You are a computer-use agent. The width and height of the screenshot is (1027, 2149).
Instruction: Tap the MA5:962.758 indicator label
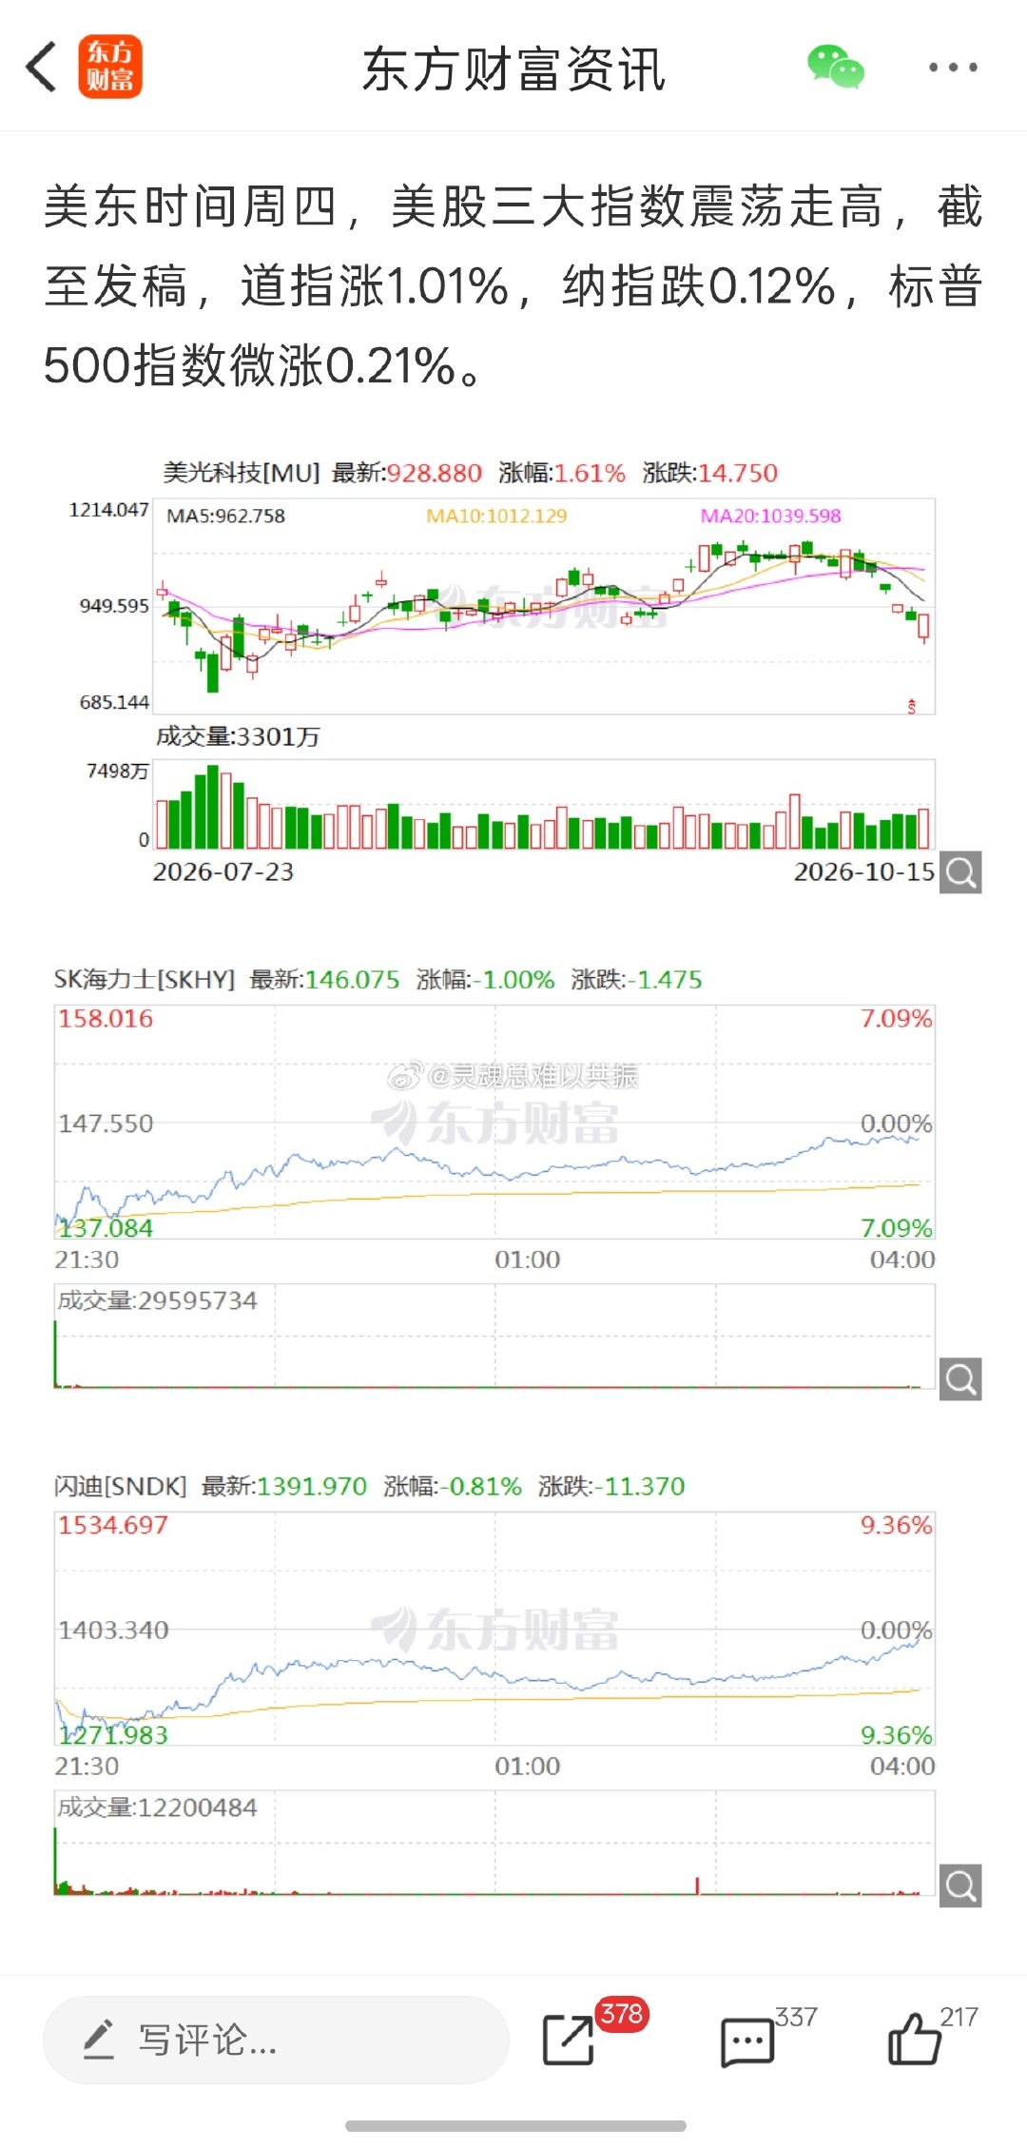225,516
